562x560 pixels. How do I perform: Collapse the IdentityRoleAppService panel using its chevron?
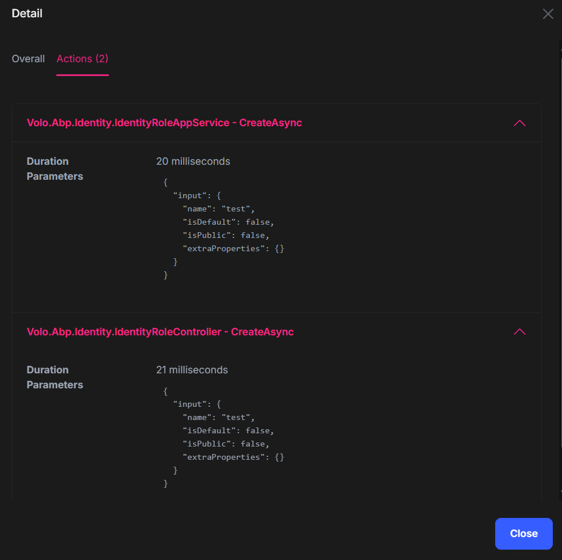coord(519,123)
